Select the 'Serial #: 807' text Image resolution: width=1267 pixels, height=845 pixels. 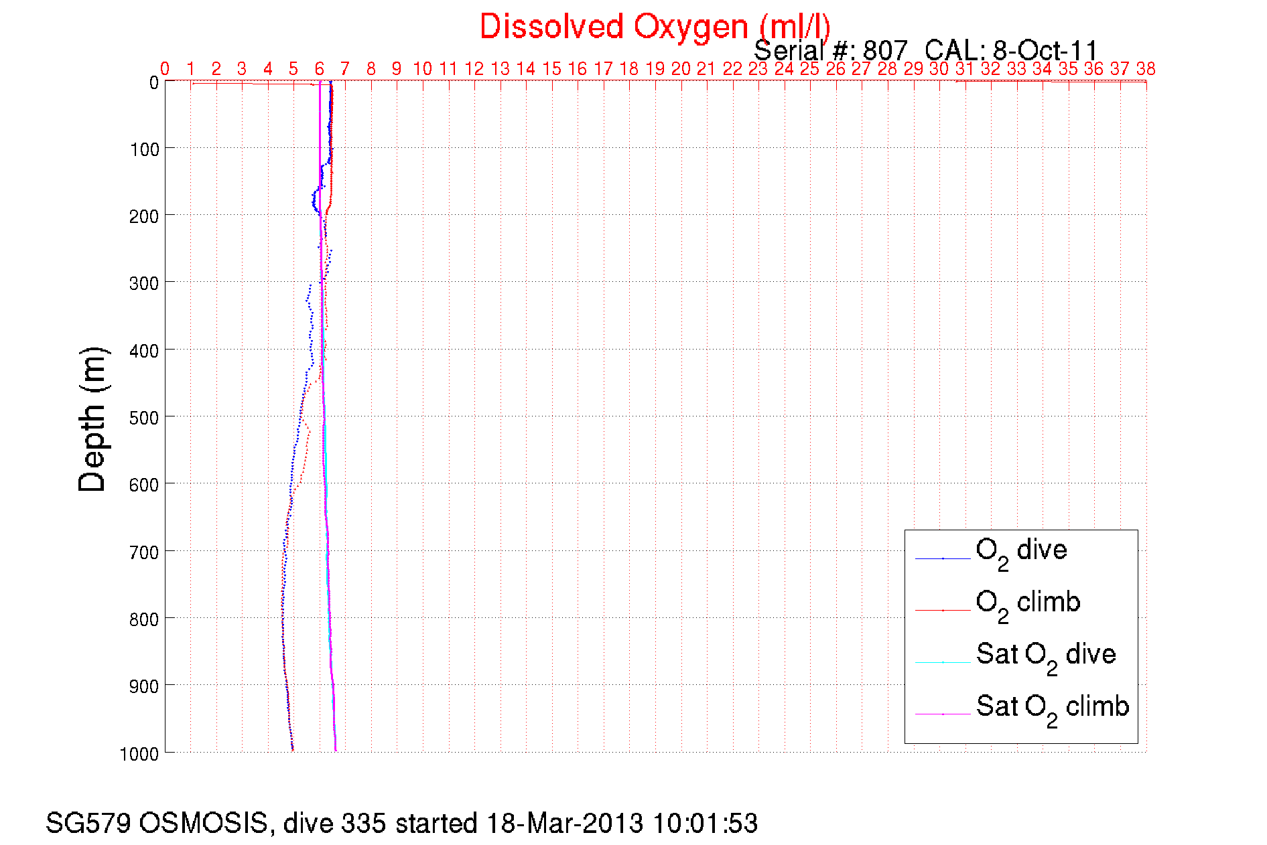[x=831, y=51]
